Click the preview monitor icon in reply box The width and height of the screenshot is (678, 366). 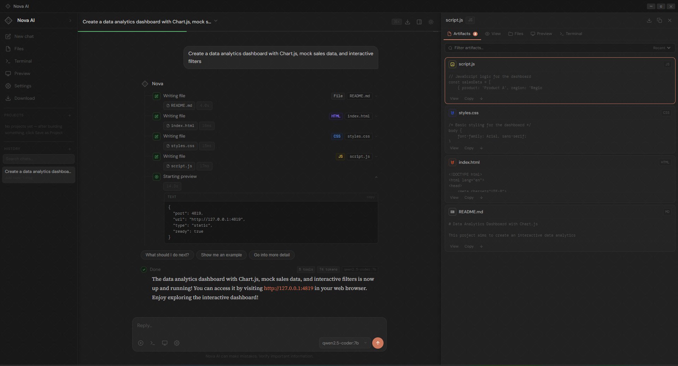coord(165,343)
